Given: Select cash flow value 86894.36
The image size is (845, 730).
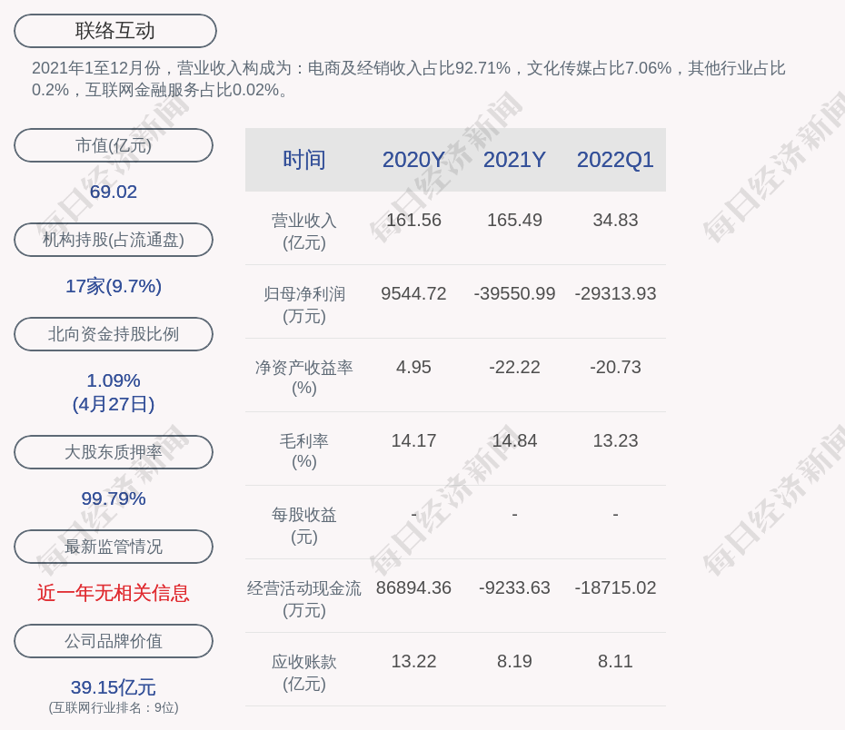Looking at the screenshot, I should [414, 587].
